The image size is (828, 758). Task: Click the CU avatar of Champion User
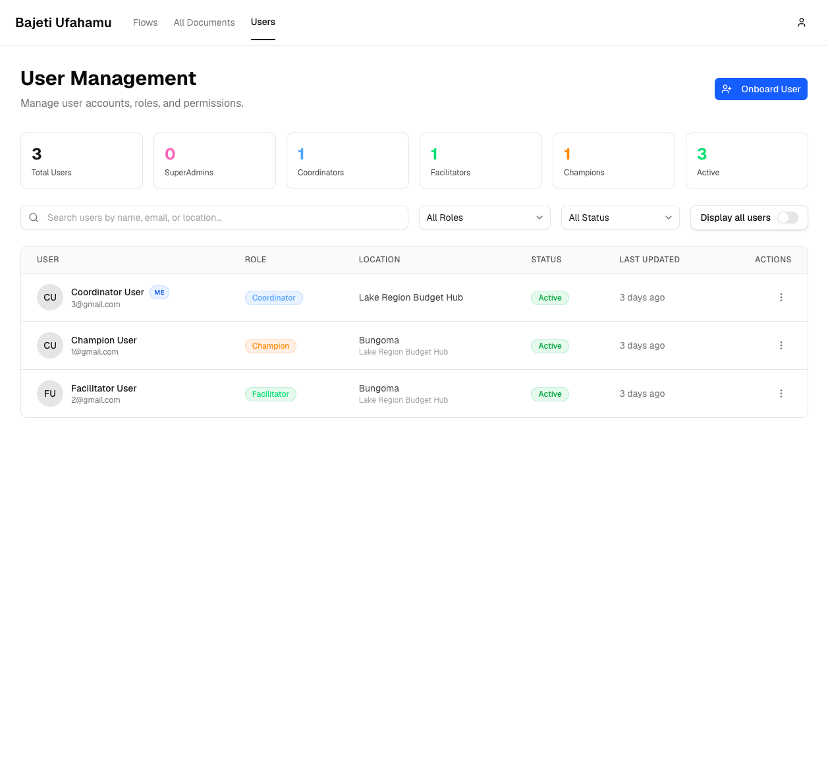[50, 345]
